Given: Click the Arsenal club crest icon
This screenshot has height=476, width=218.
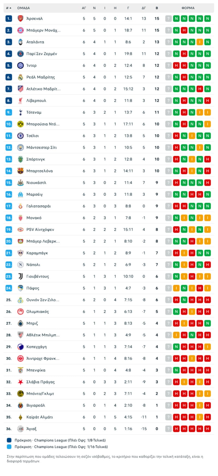Looking at the screenshot, I should coord(20,19).
